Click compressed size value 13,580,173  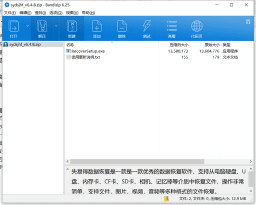[x=178, y=51]
